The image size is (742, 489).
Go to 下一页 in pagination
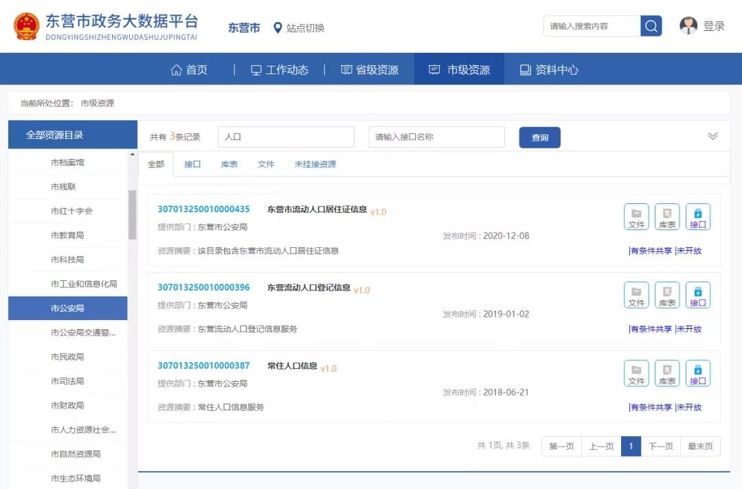[x=660, y=446]
